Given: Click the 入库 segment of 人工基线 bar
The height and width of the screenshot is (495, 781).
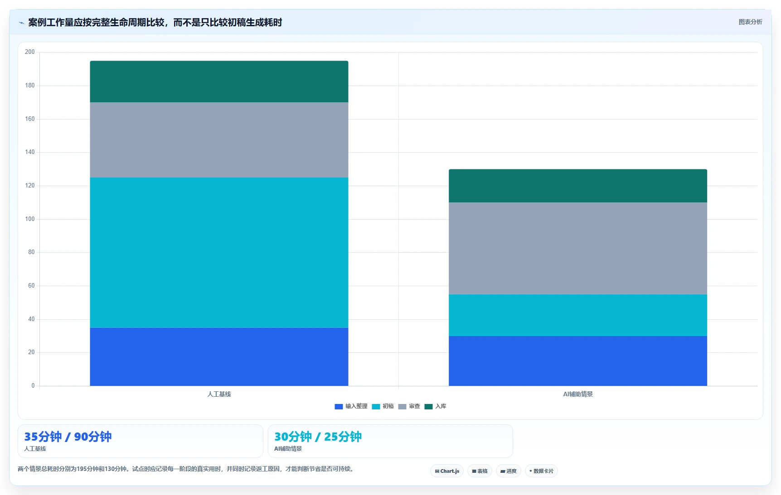Looking at the screenshot, I should pos(219,82).
